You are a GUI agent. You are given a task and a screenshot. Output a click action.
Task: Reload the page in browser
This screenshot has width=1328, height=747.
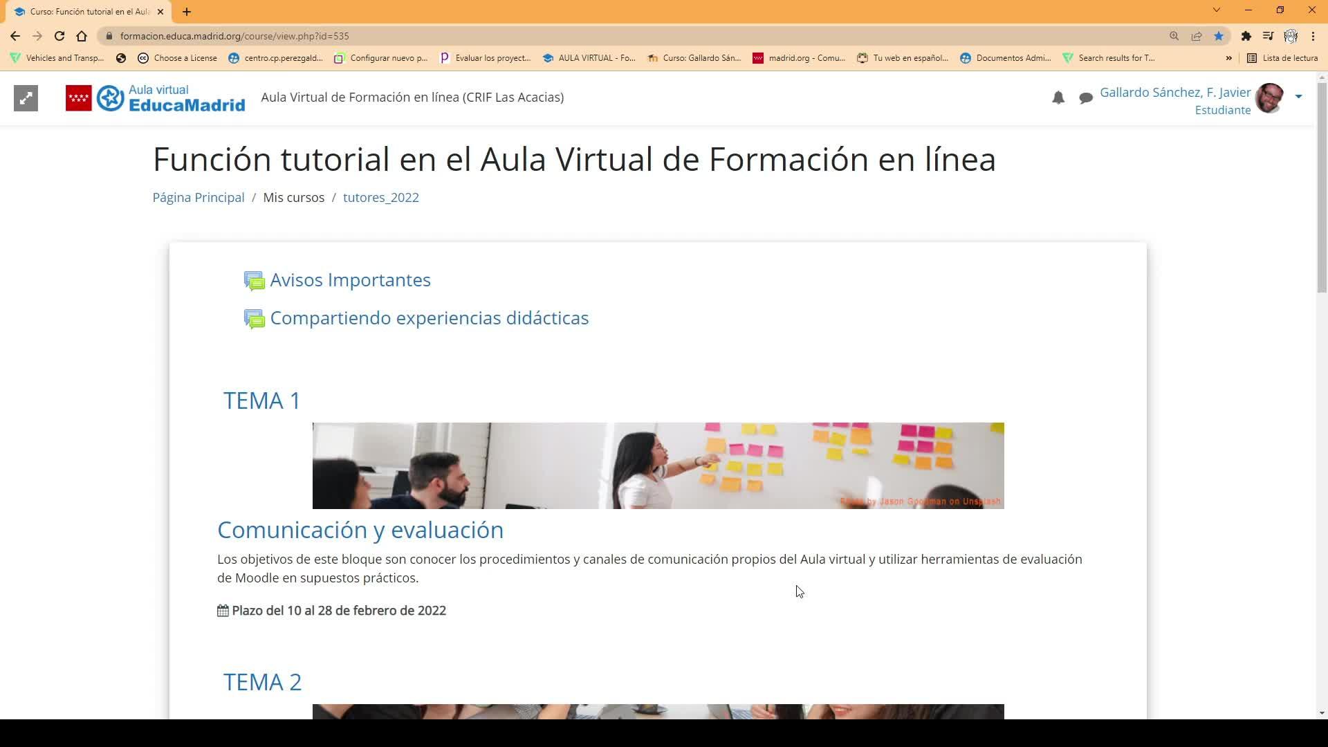click(59, 36)
